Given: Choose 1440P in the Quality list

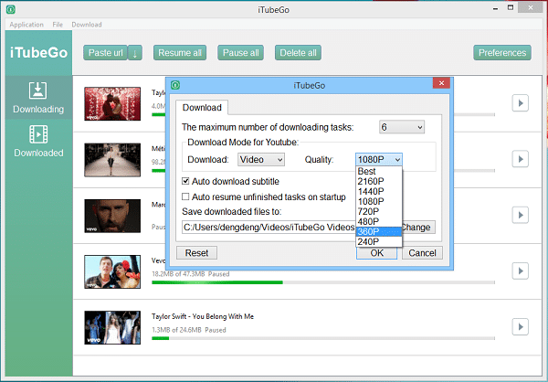Looking at the screenshot, I should (379, 191).
